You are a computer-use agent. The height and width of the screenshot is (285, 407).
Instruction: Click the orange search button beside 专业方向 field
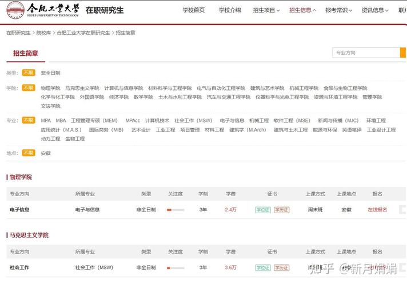coord(403,52)
